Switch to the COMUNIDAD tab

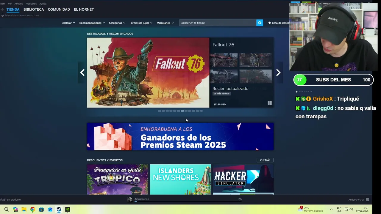point(59,10)
